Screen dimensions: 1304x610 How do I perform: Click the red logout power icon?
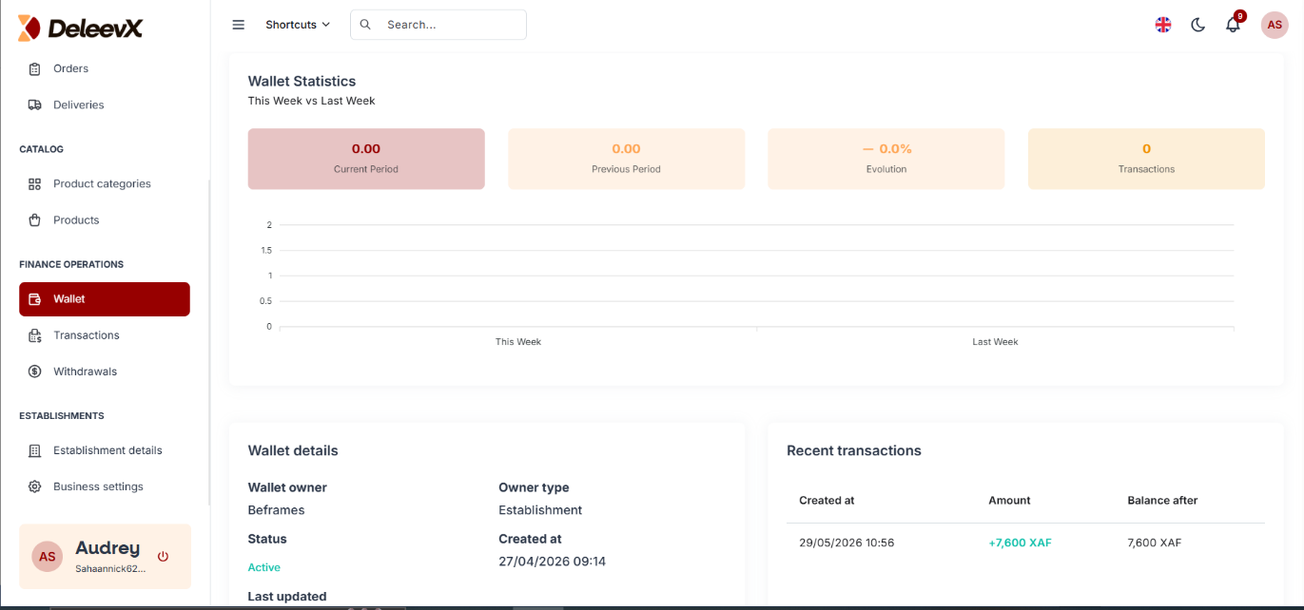163,557
